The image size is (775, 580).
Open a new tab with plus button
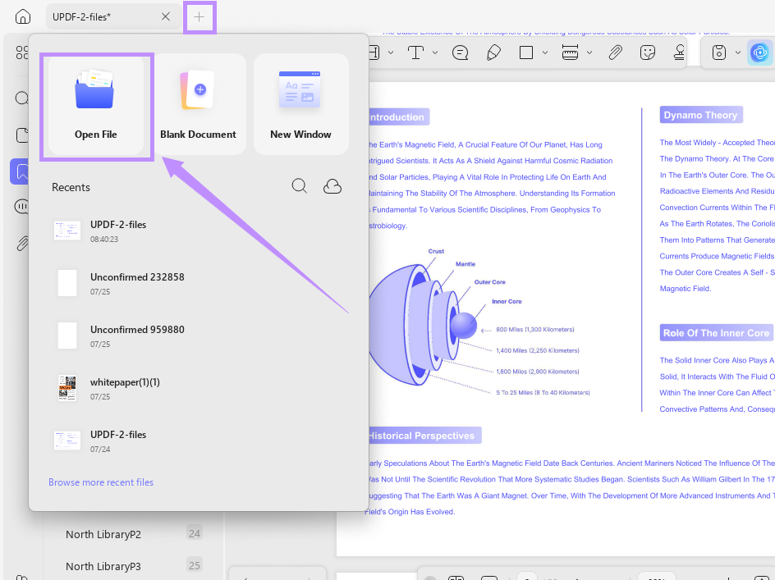tap(199, 17)
